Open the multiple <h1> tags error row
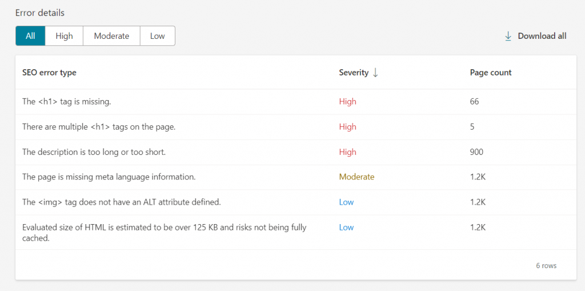 (x=296, y=127)
